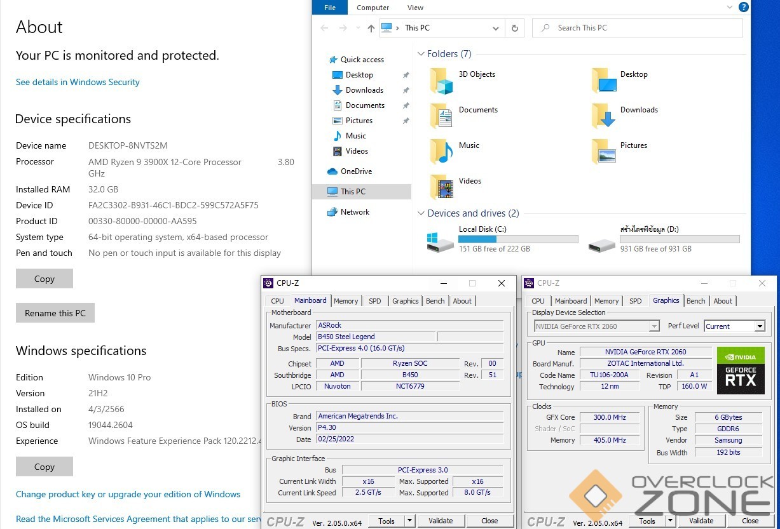This screenshot has height=529, width=780.
Task: Open the Downloads folder icon in Folders
Action: point(604,117)
